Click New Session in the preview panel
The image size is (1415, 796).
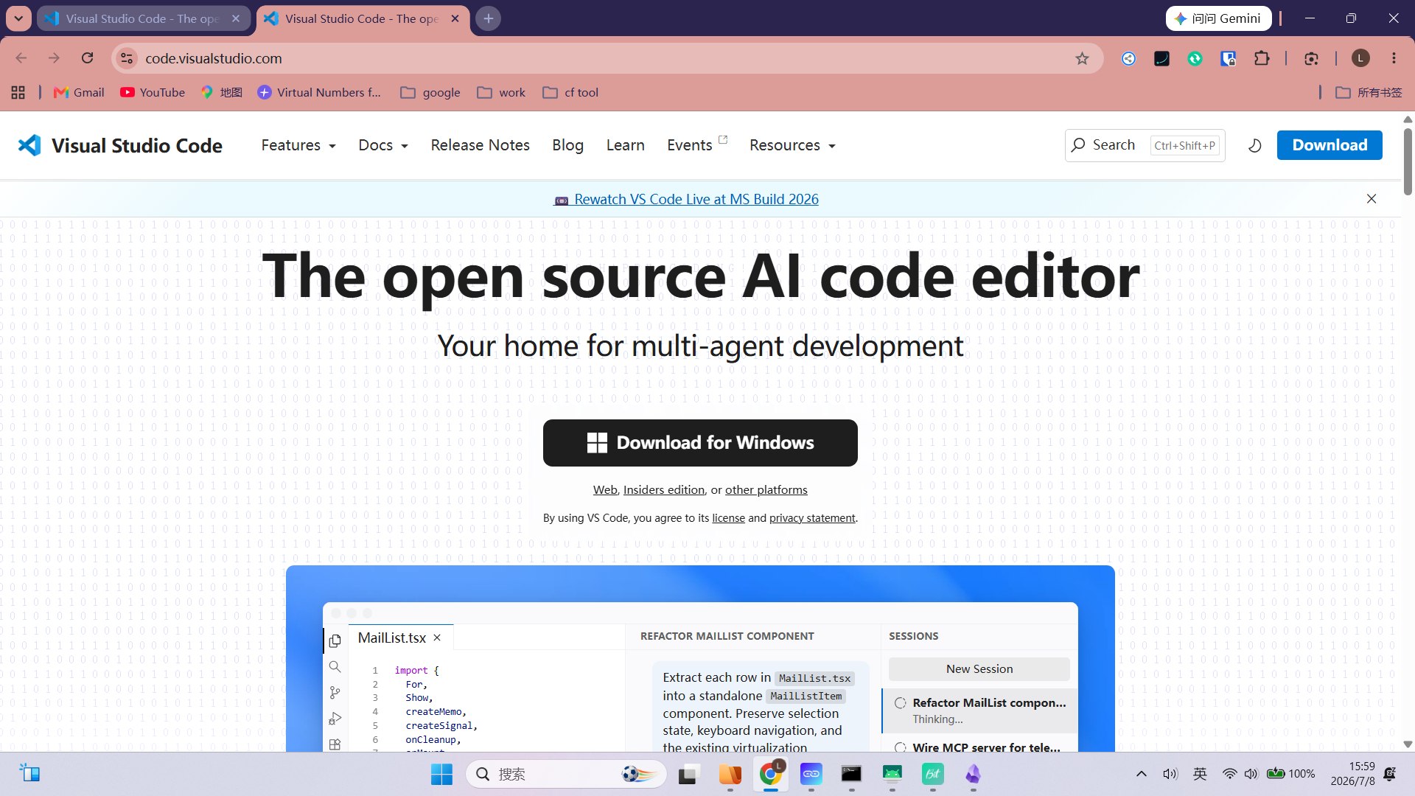tap(979, 669)
